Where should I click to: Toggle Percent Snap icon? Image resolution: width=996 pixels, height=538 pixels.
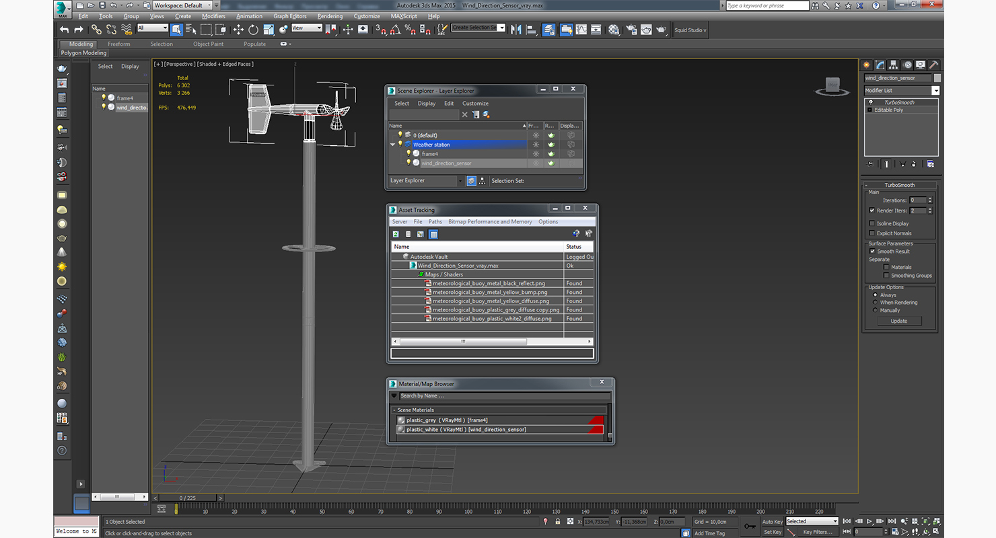[x=410, y=30]
